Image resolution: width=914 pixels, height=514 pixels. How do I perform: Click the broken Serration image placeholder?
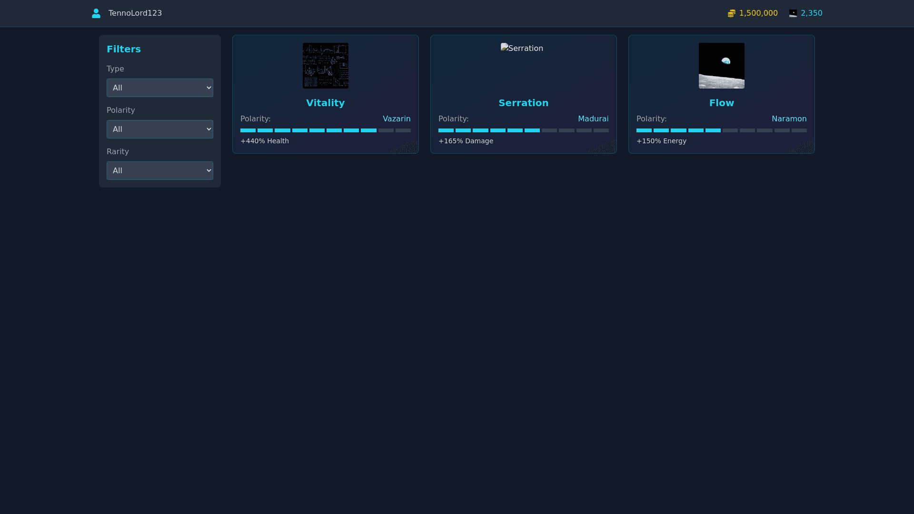522,48
